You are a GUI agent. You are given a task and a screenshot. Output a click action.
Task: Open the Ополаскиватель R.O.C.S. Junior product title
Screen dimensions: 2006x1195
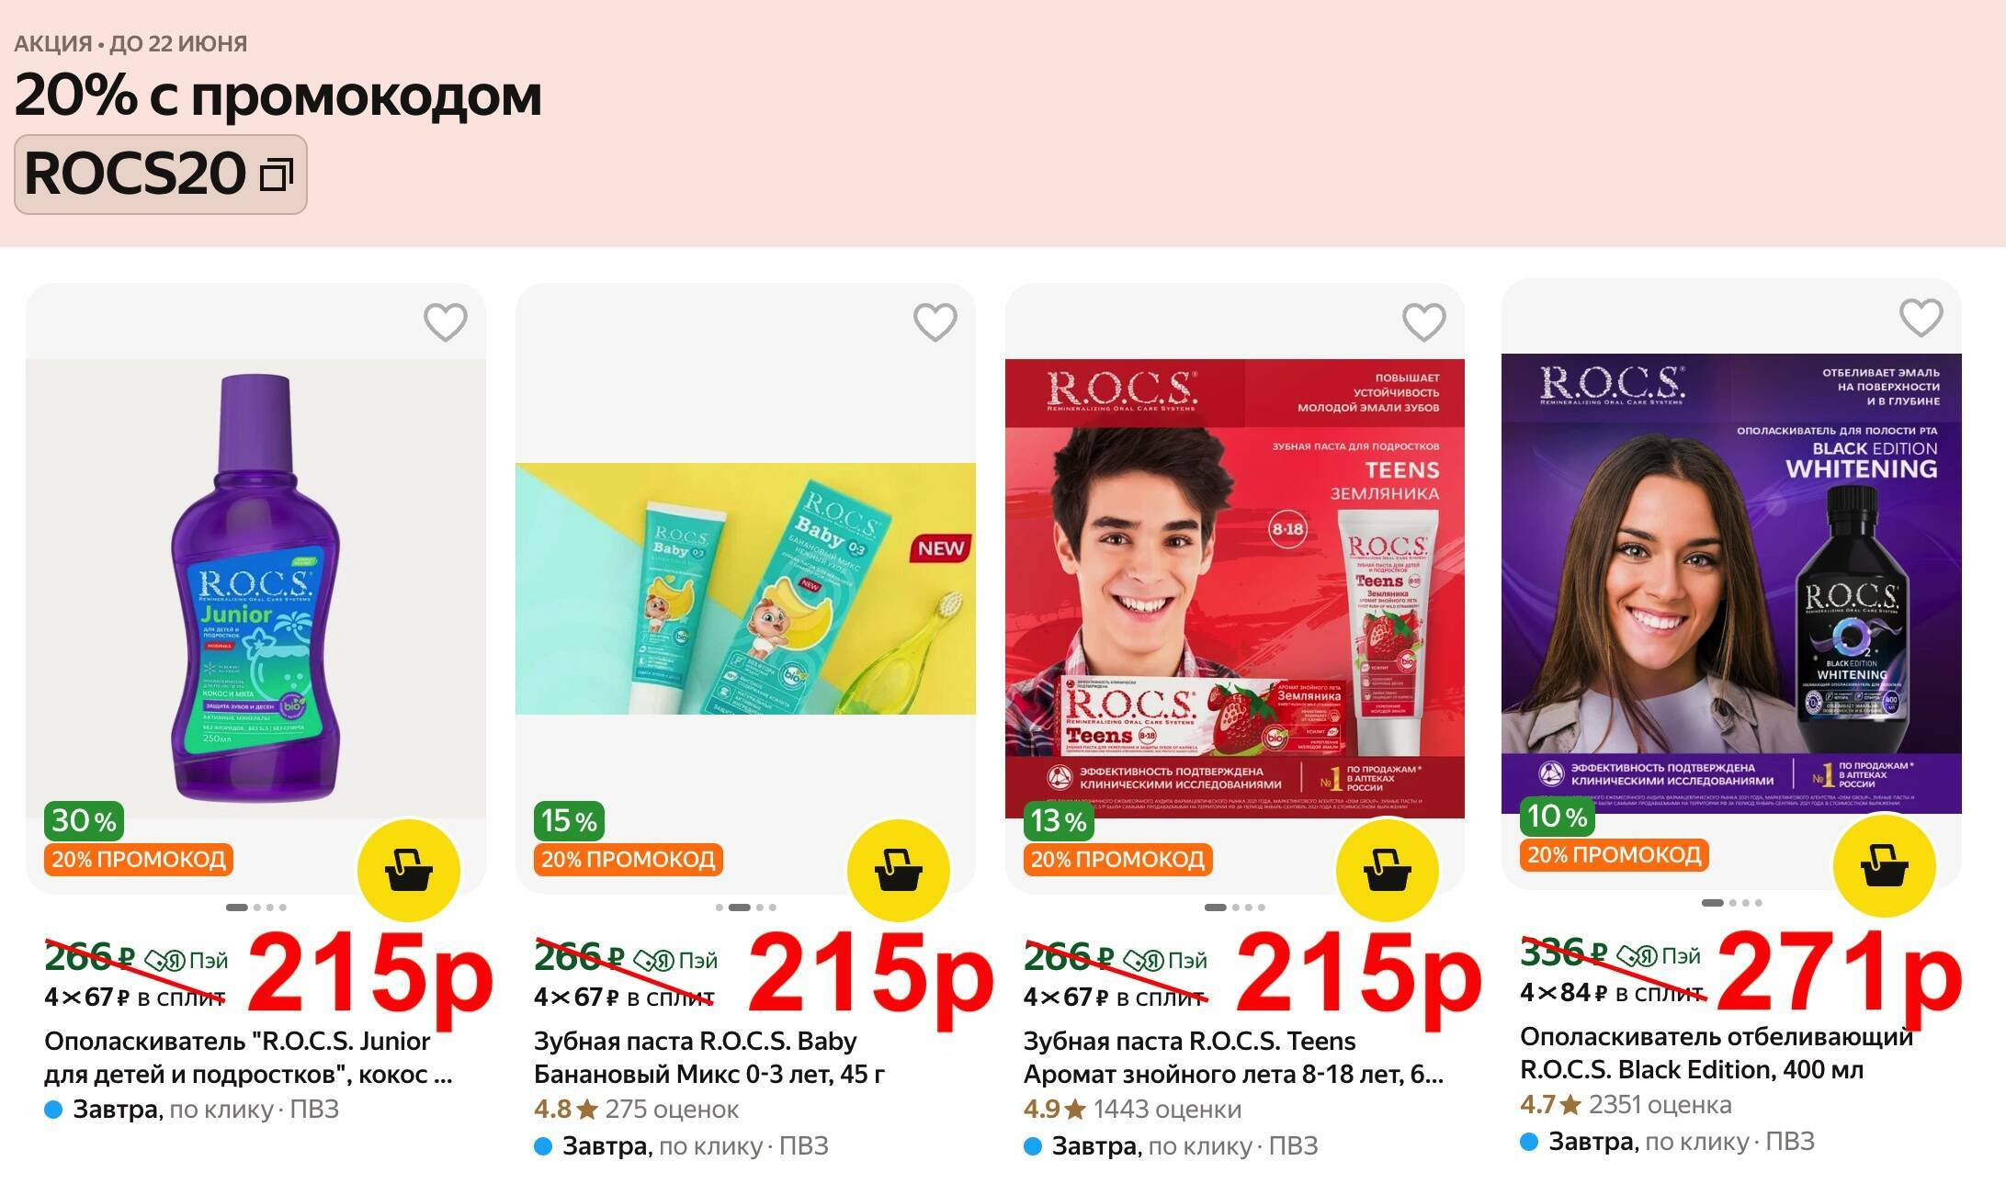pyautogui.click(x=248, y=1057)
